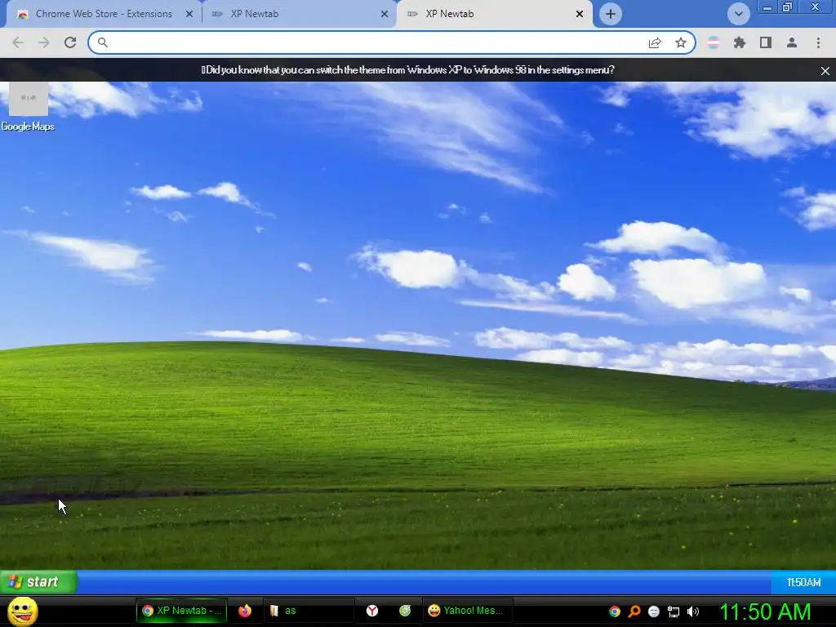Image resolution: width=836 pixels, height=627 pixels.
Task: Close the active XP Newtab tab
Action: coord(580,14)
